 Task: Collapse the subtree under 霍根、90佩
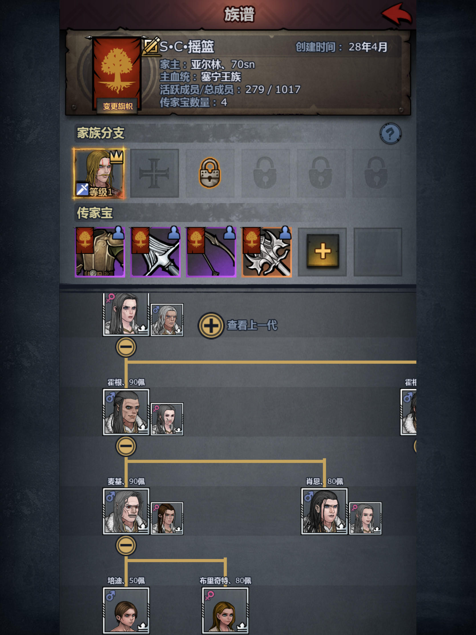pos(126,446)
